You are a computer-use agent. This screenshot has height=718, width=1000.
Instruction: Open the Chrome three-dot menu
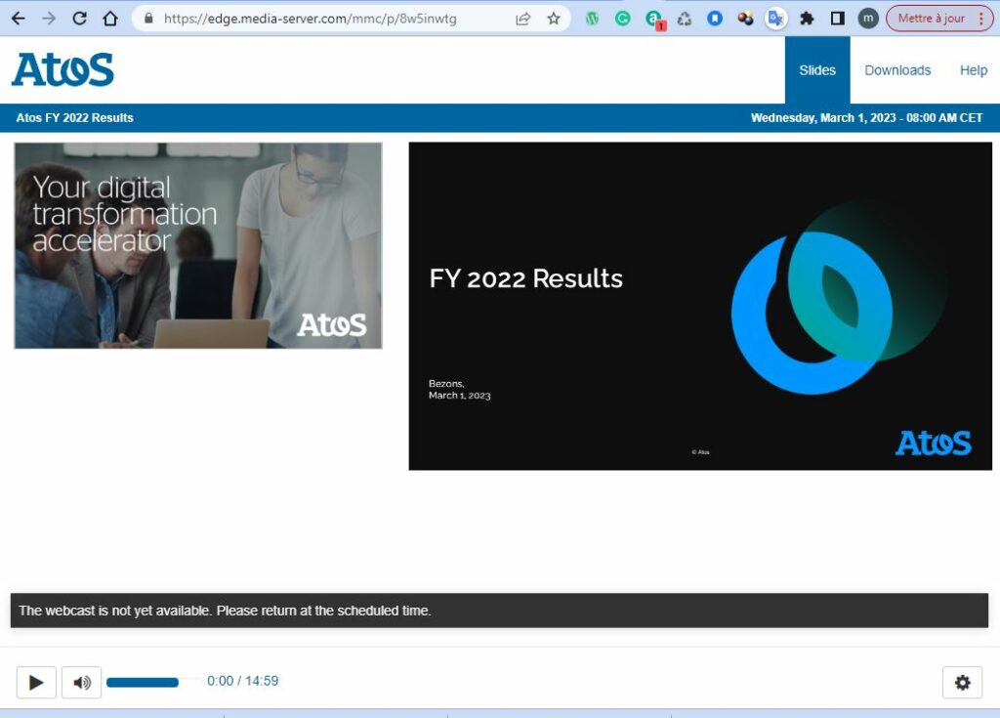[x=981, y=19]
